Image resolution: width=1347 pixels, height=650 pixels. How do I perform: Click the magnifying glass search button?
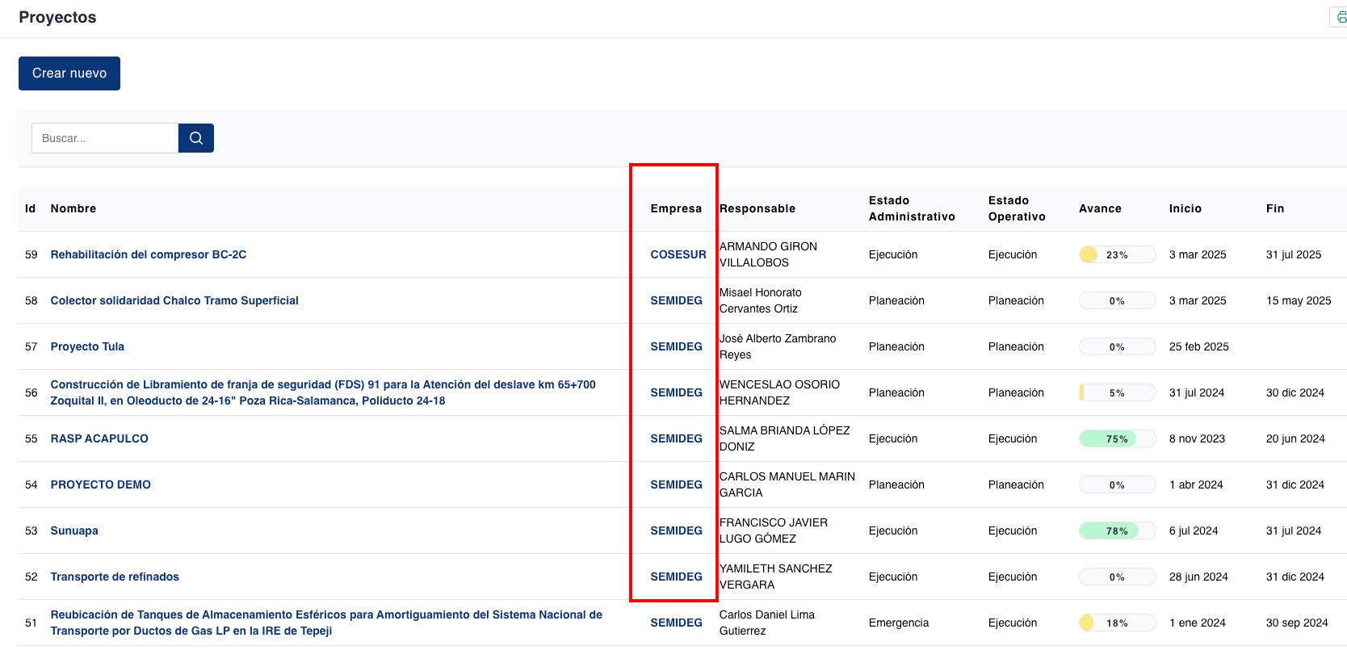point(195,138)
